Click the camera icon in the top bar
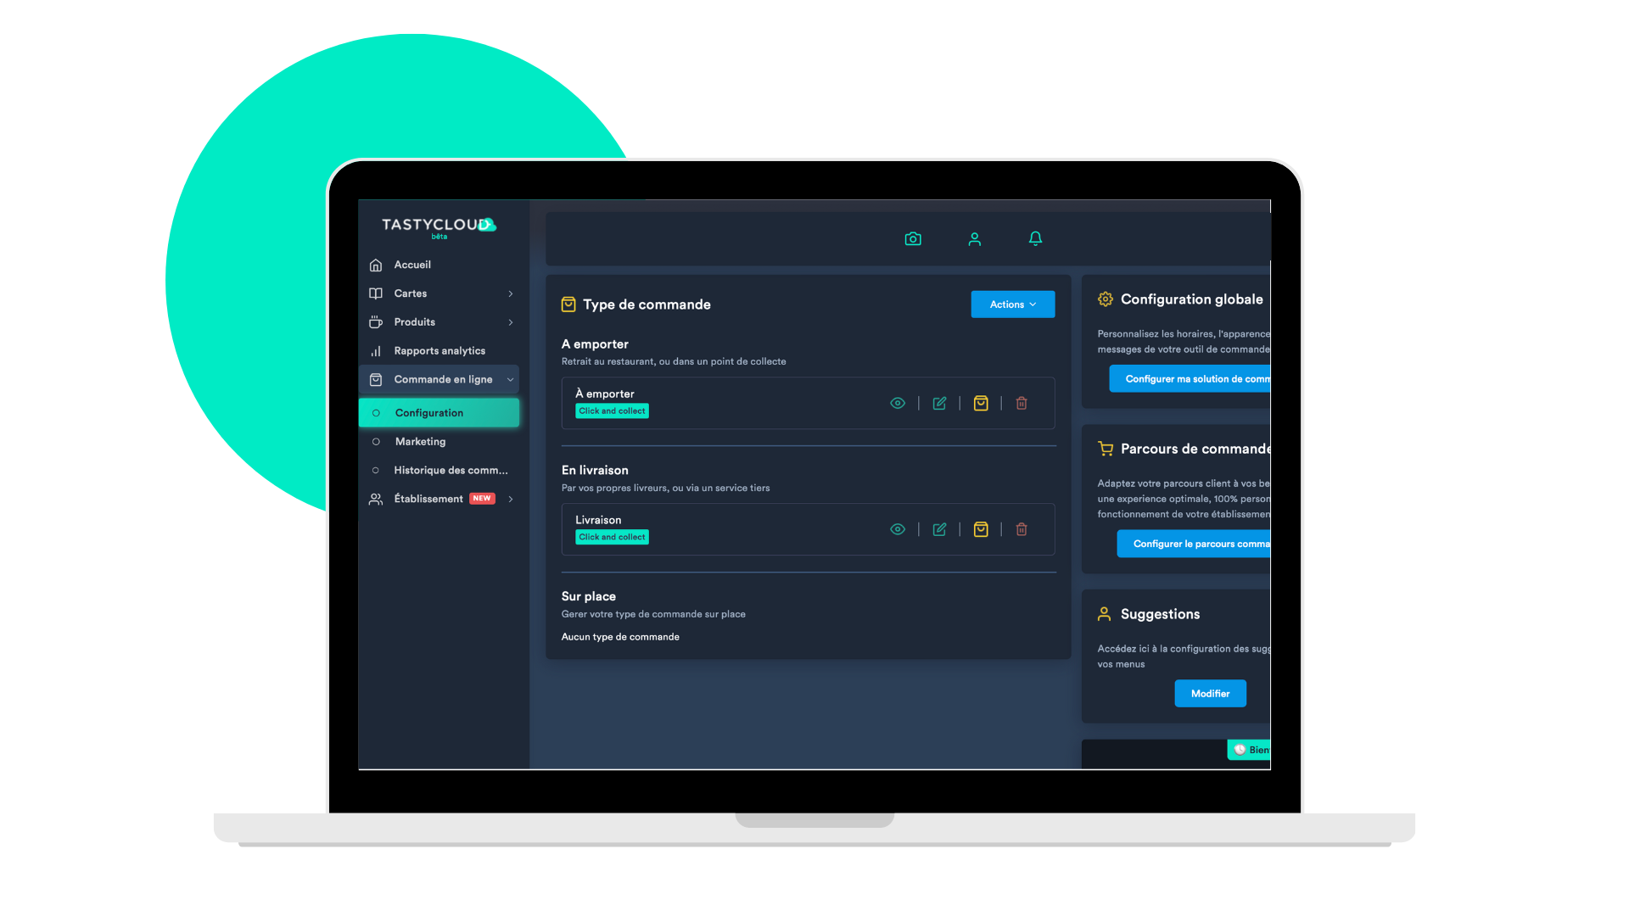The height and width of the screenshot is (916, 1629). [x=914, y=238]
